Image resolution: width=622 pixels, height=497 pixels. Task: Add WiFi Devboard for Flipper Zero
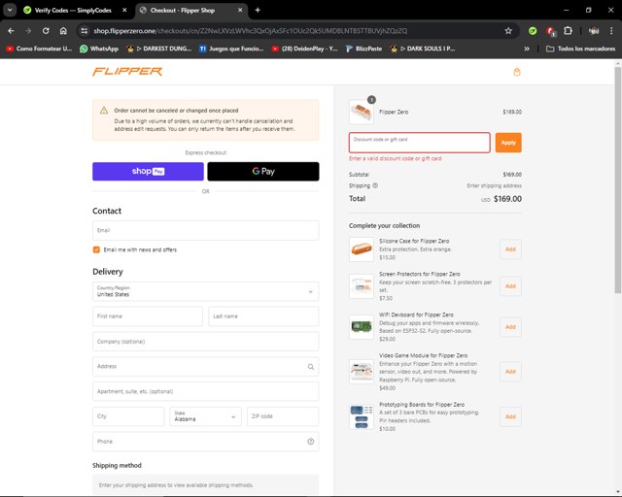(x=510, y=327)
